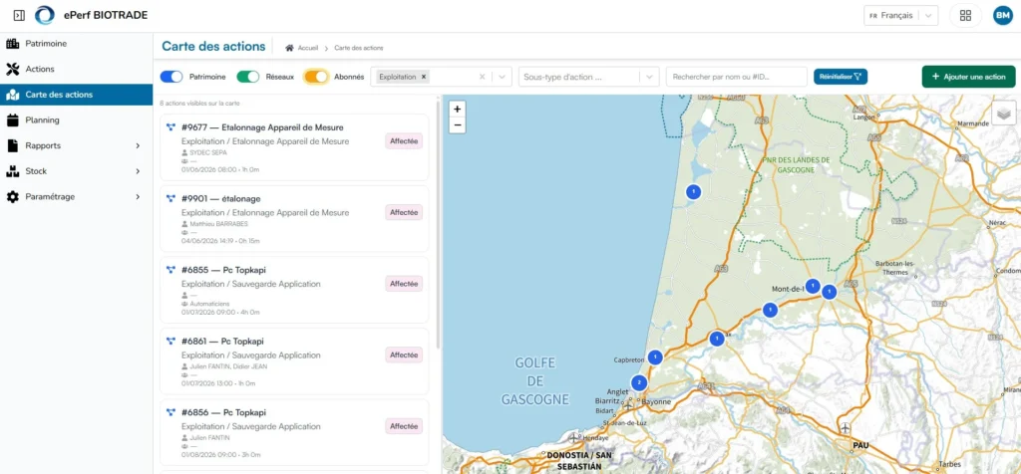Click the Patrimoine building icon in sidebar
This screenshot has height=474, width=1021.
[x=12, y=44]
